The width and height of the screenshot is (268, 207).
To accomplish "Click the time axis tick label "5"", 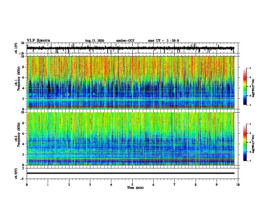I will tap(132, 185).
